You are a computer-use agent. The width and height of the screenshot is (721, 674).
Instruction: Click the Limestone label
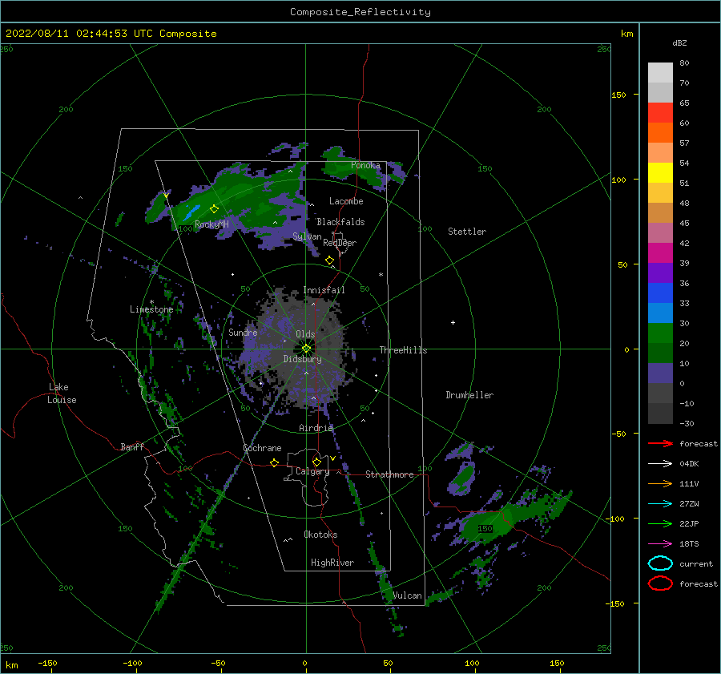tap(151, 309)
